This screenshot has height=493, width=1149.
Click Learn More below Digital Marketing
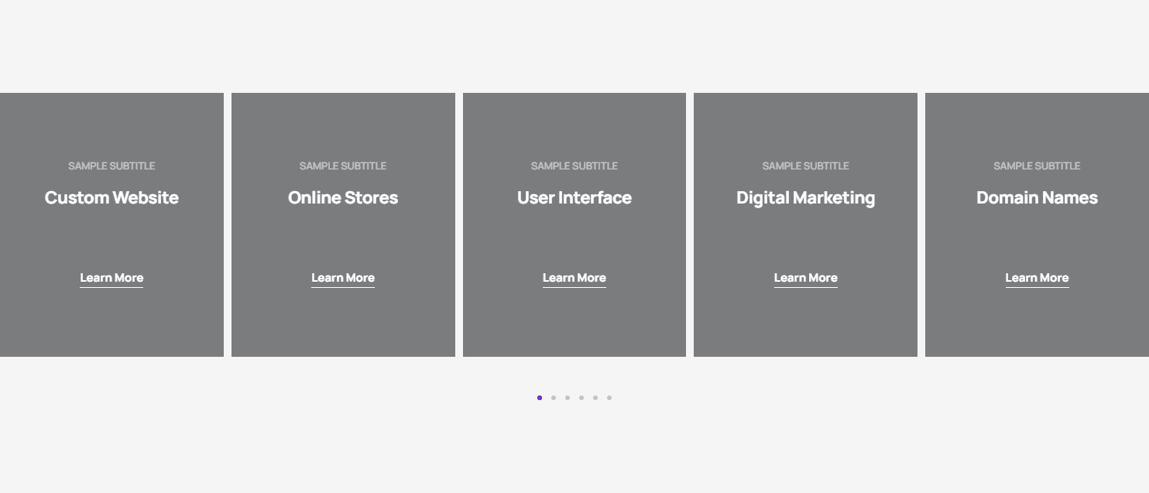[x=805, y=278]
